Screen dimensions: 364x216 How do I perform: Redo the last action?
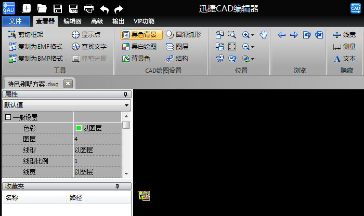(119, 9)
